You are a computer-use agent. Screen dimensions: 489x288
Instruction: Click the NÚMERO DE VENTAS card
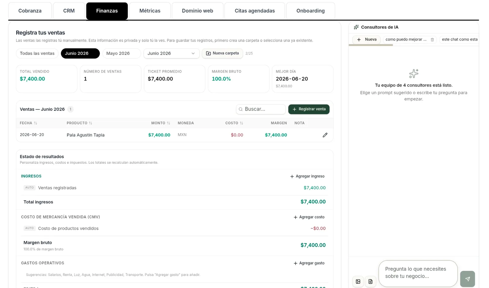coord(111,79)
